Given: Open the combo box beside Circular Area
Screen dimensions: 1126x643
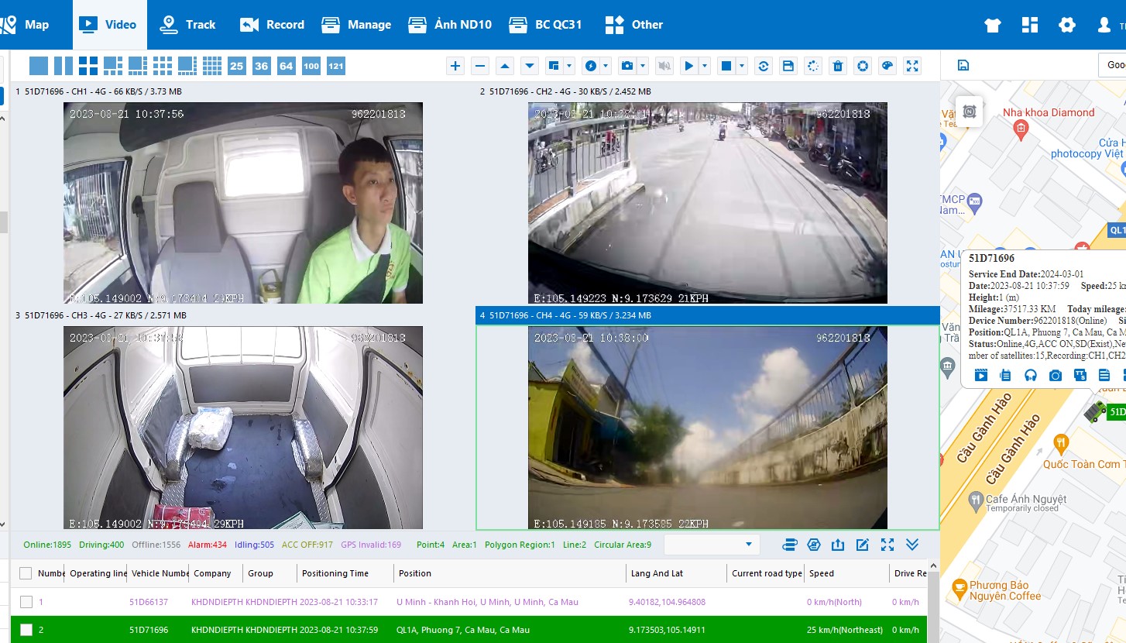Looking at the screenshot, I should click(x=712, y=545).
